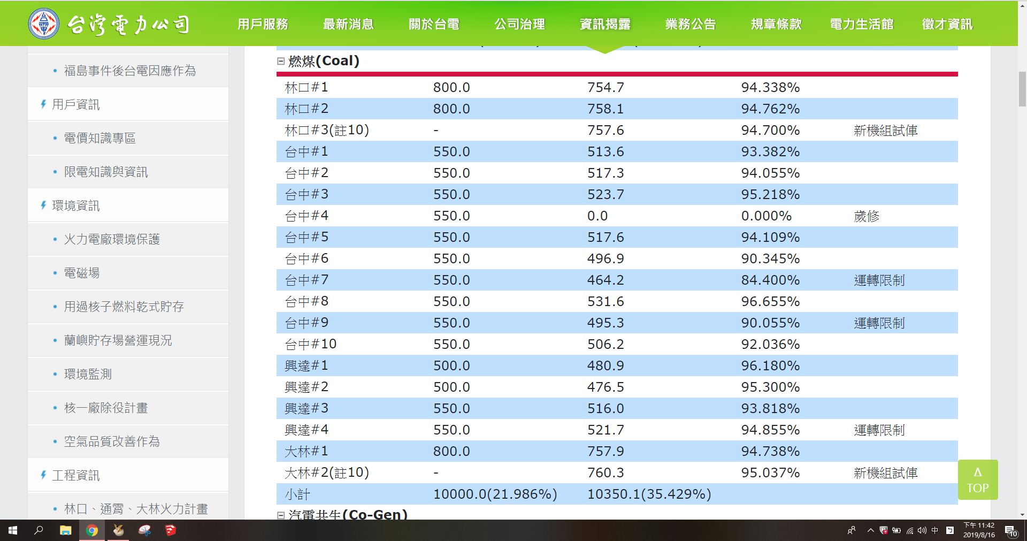Select the 工程資訊 sidebar heading

[75, 475]
